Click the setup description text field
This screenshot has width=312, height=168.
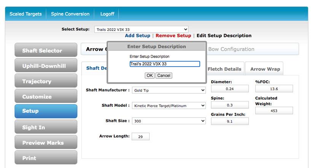[x=164, y=64]
